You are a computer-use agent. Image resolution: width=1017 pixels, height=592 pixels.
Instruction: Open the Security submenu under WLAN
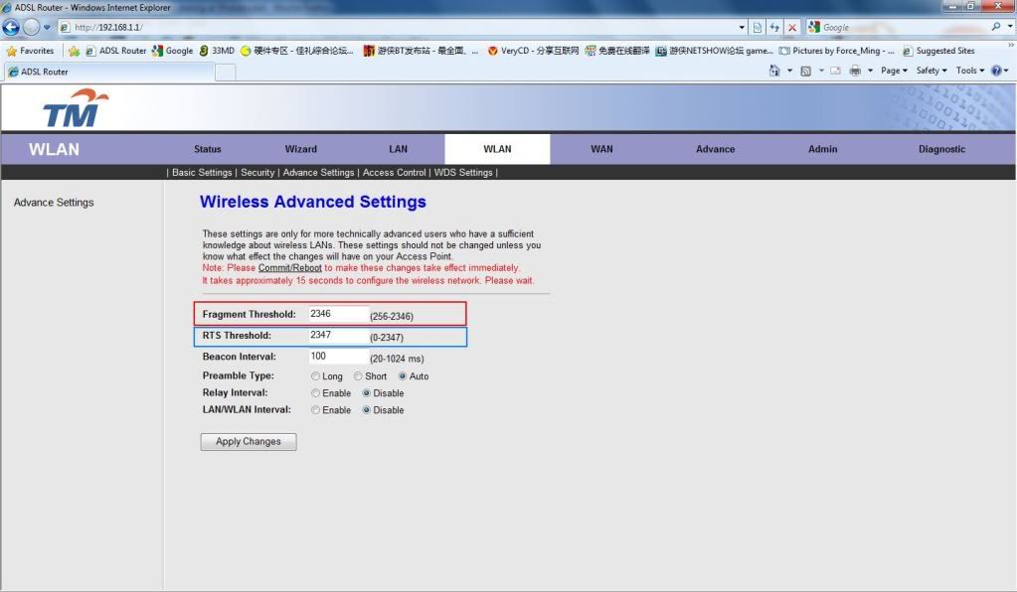coord(257,172)
